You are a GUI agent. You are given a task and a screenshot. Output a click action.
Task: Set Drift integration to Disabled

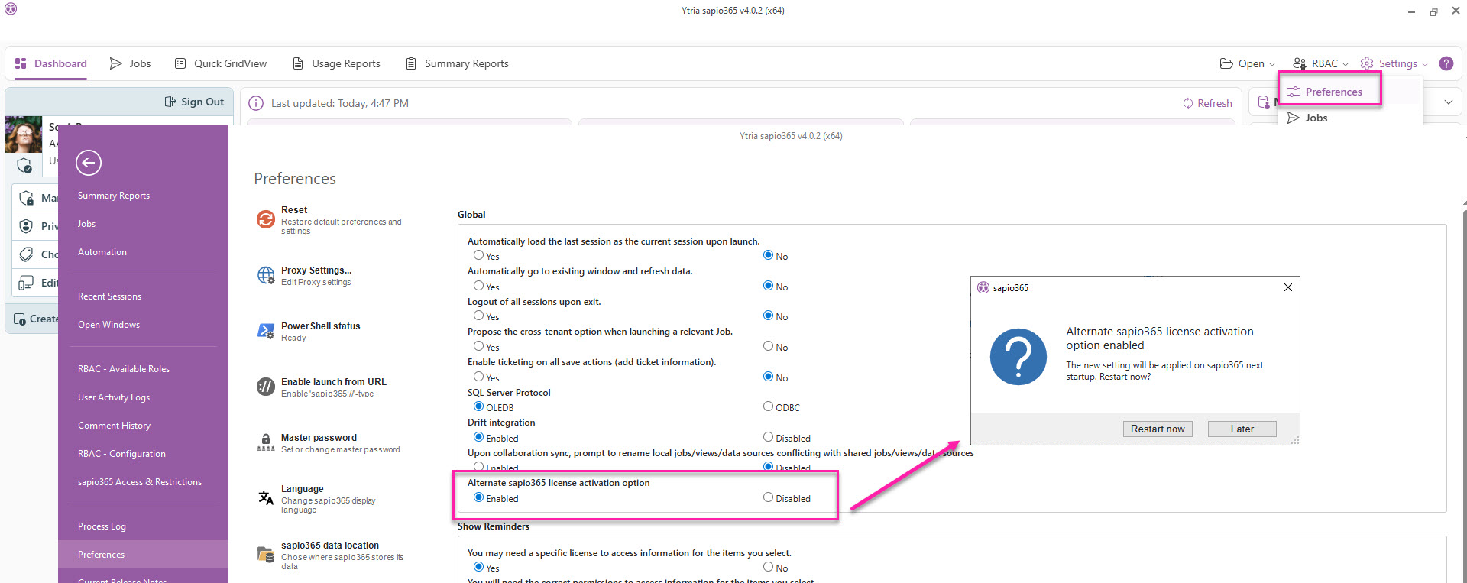[x=769, y=437]
